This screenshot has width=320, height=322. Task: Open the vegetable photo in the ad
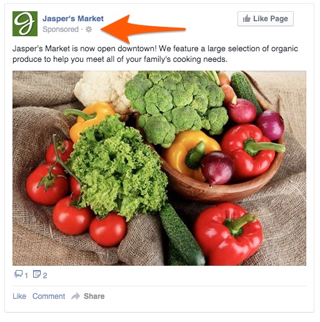click(x=159, y=168)
